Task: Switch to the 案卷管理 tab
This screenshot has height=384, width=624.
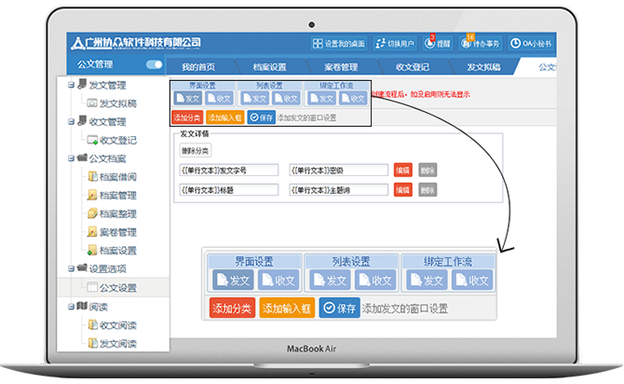Action: click(x=340, y=67)
